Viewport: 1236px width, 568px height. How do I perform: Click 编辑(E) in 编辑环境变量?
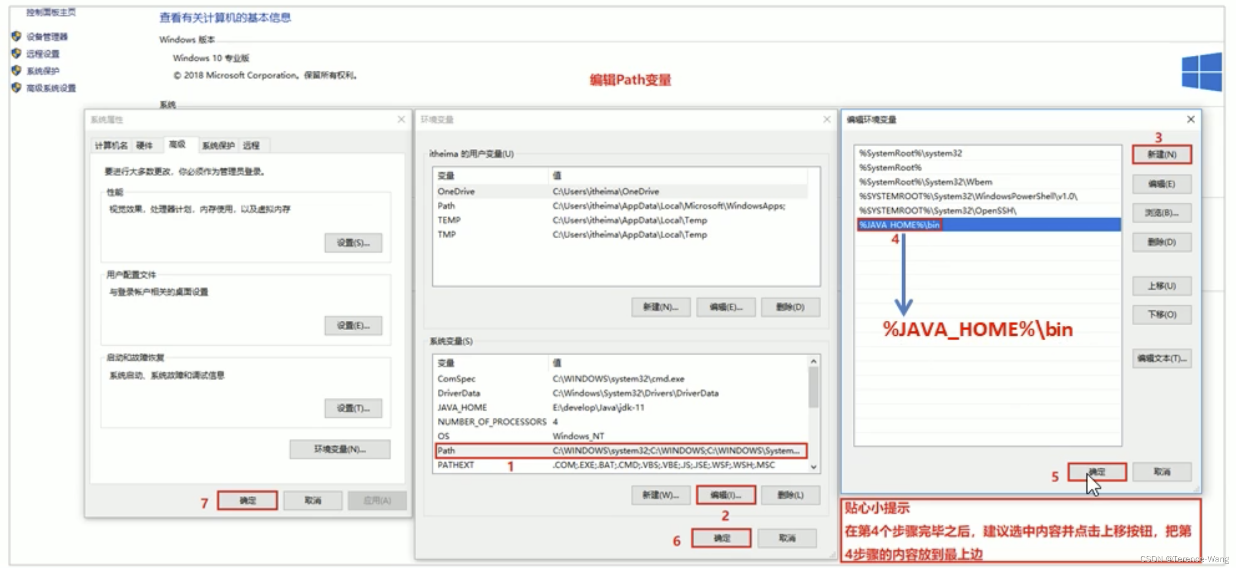[x=1162, y=184]
